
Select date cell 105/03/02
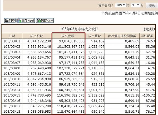[x=12, y=46]
